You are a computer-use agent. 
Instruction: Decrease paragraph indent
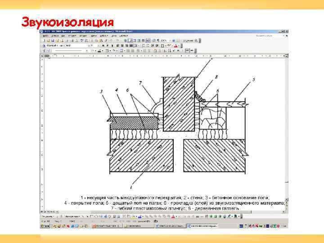click(153, 45)
